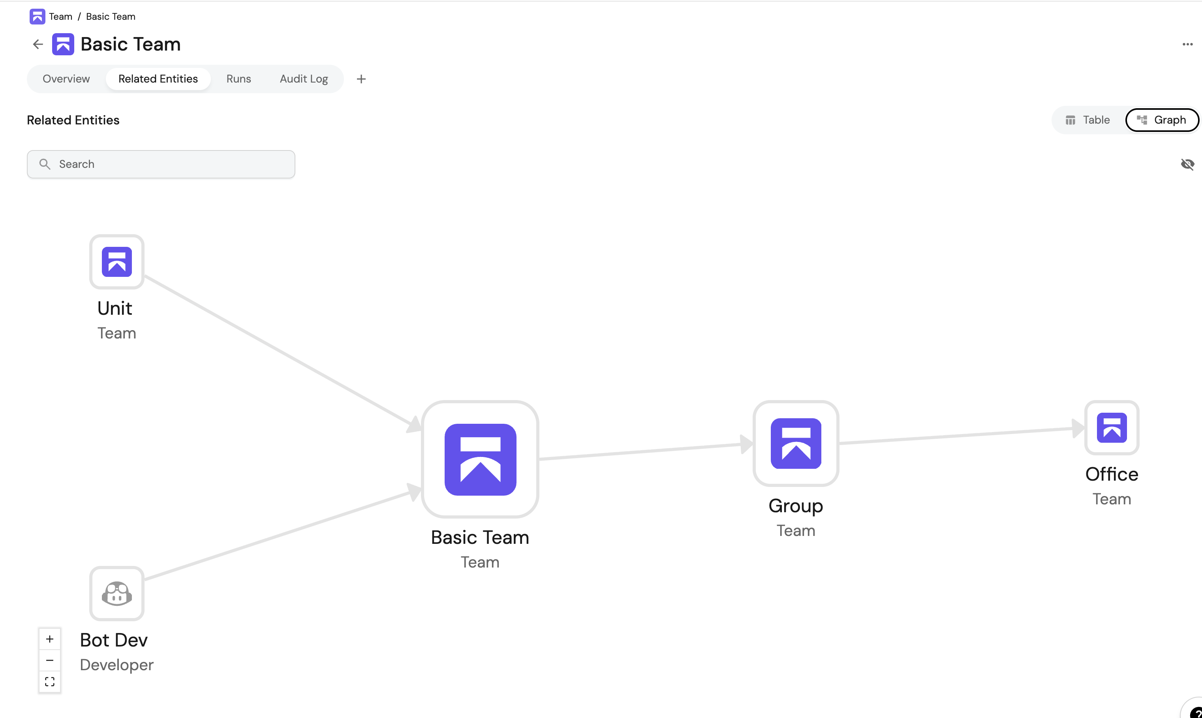Click the central Basic Team node icon

point(480,459)
